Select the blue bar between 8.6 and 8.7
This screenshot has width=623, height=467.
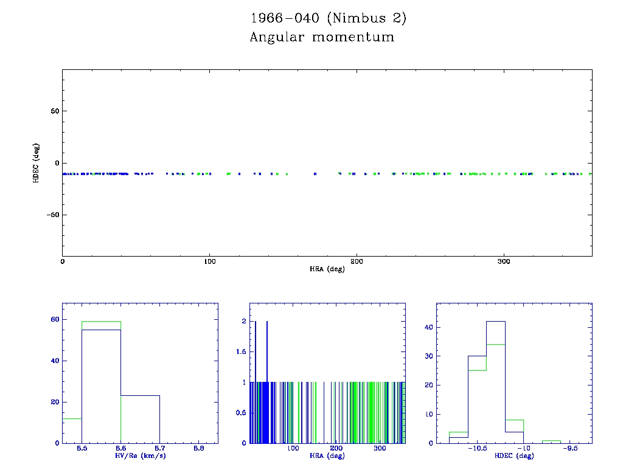[140, 420]
